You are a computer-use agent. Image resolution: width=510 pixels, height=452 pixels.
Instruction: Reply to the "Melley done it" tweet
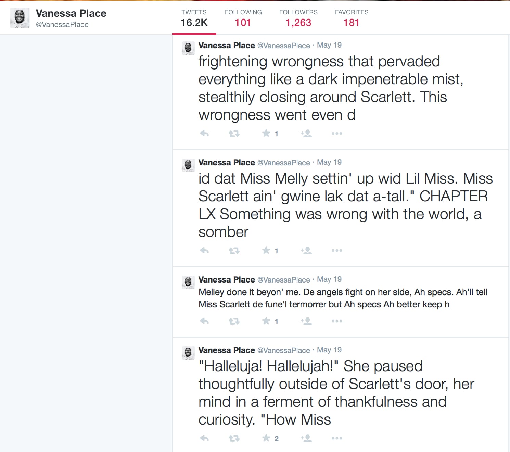tap(204, 321)
